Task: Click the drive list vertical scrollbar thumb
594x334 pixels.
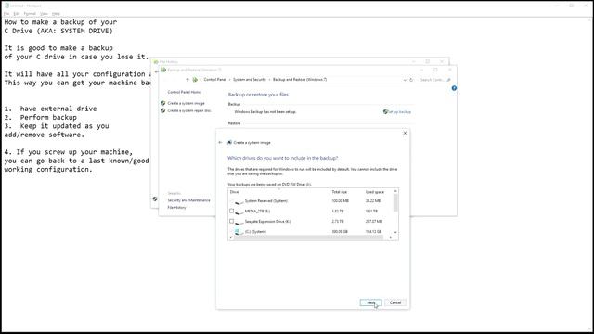Action: pos(395,202)
